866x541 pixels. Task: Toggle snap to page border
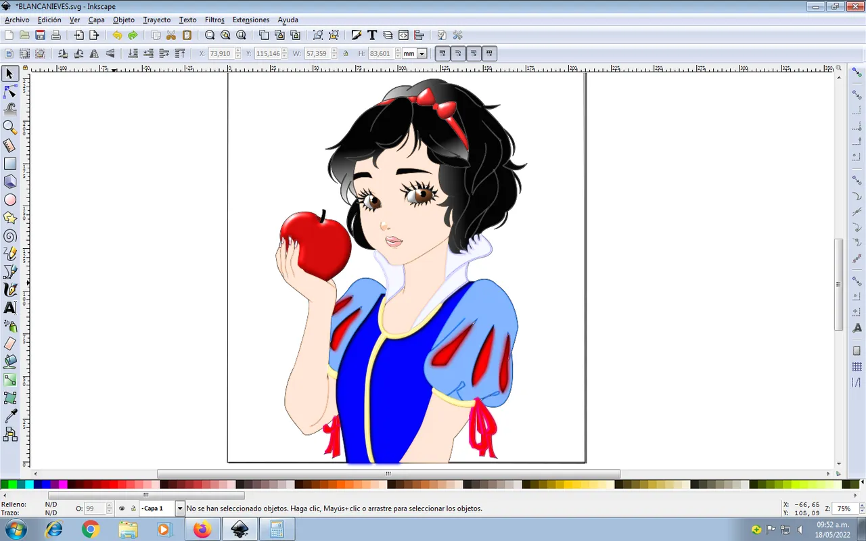tap(857, 350)
